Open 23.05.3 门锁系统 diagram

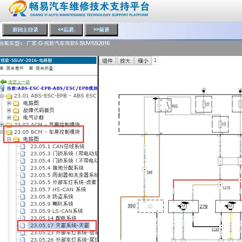click(x=64, y=153)
